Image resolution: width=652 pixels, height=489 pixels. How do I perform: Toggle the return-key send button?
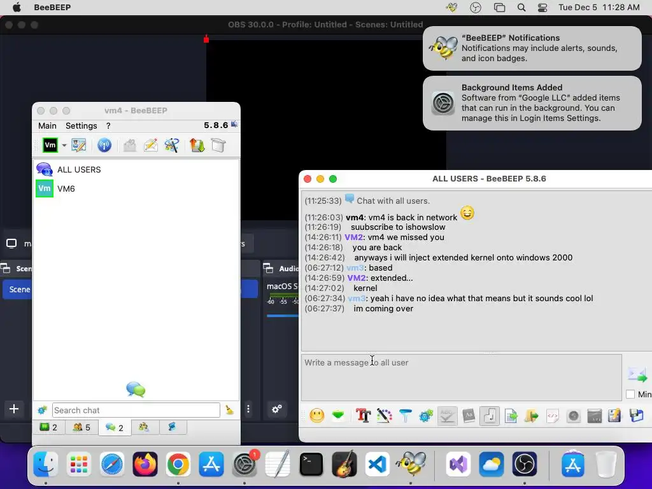[x=490, y=416]
